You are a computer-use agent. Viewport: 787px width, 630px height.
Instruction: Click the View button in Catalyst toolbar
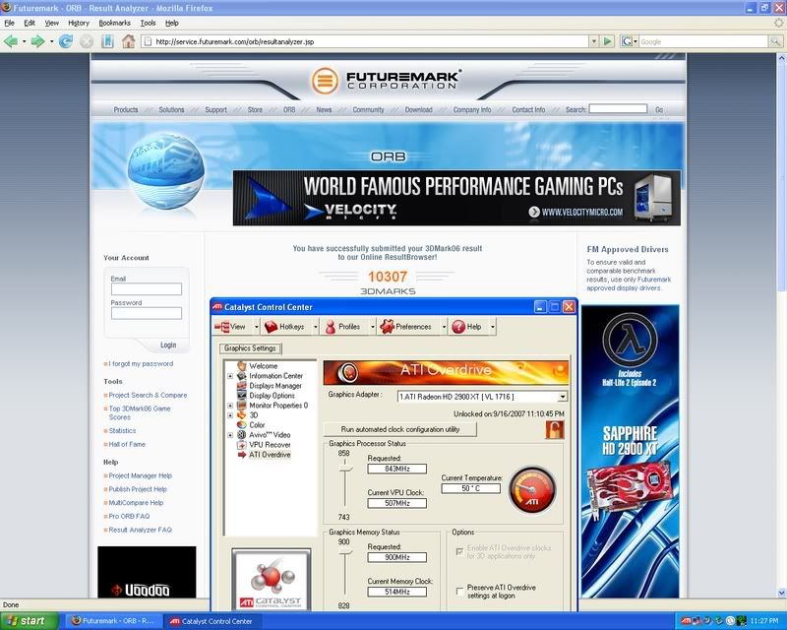[x=230, y=327]
